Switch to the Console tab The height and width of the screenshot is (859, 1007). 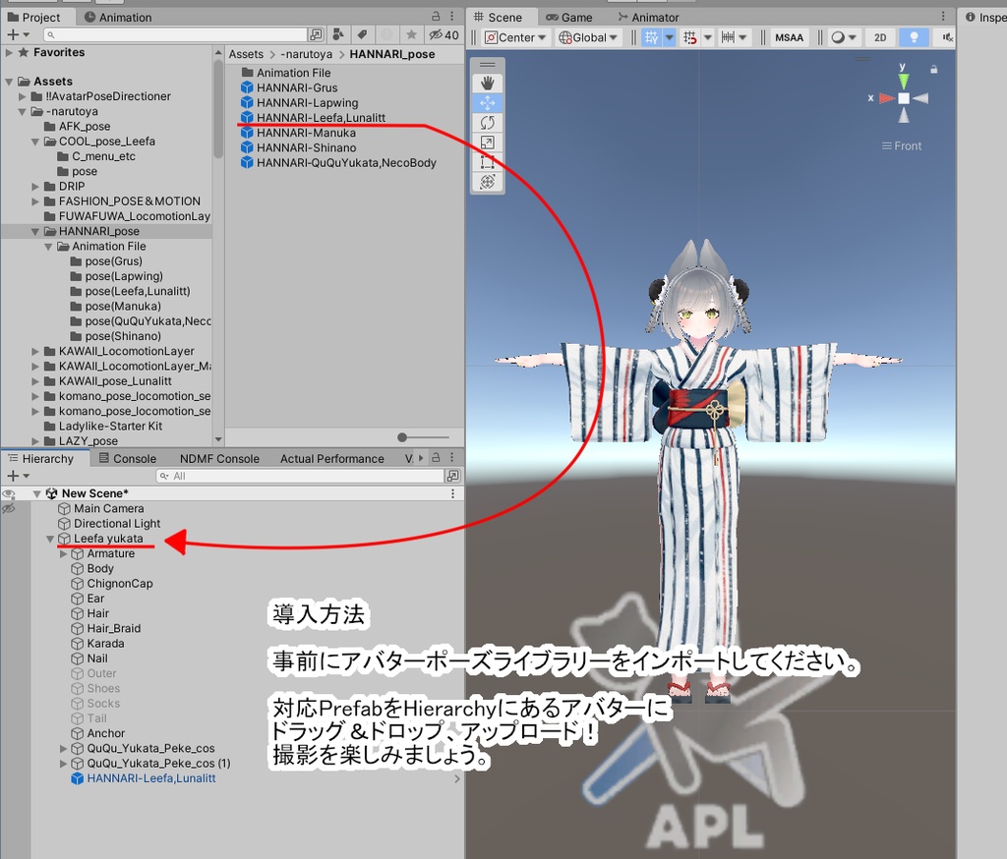(128, 458)
